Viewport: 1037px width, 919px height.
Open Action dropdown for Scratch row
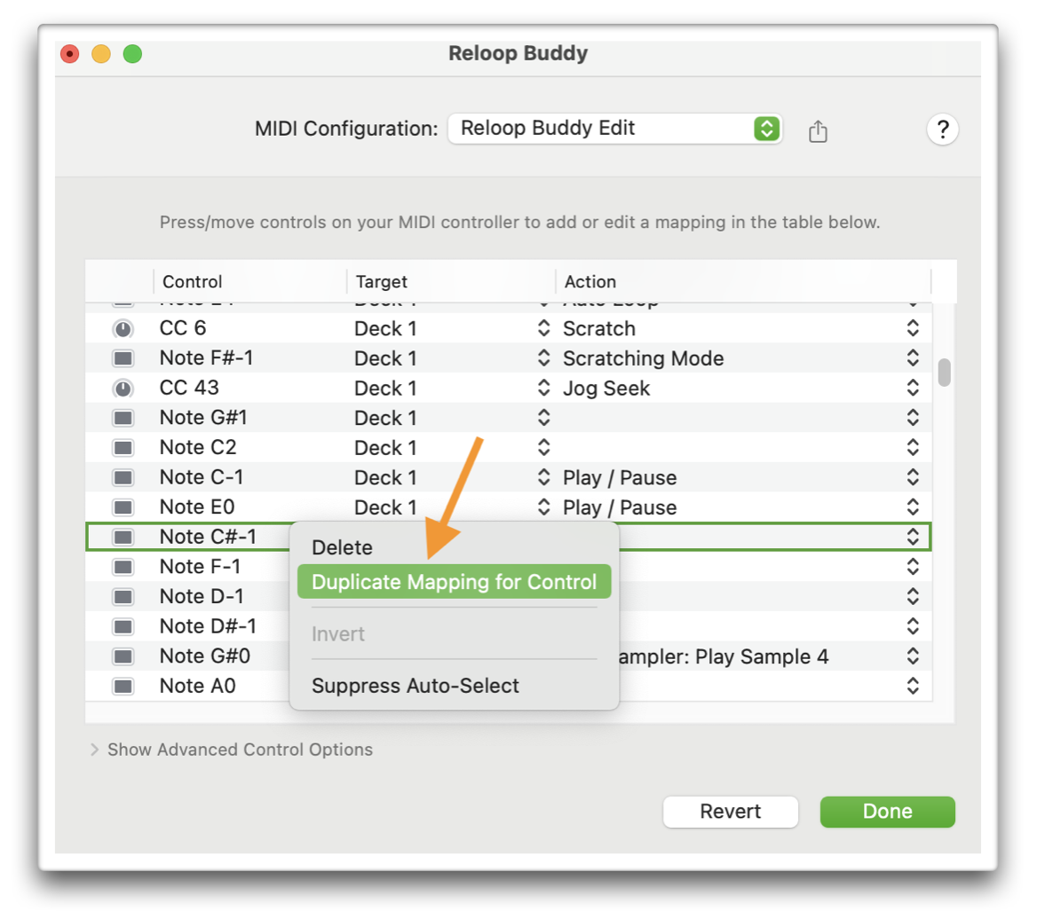point(913,327)
